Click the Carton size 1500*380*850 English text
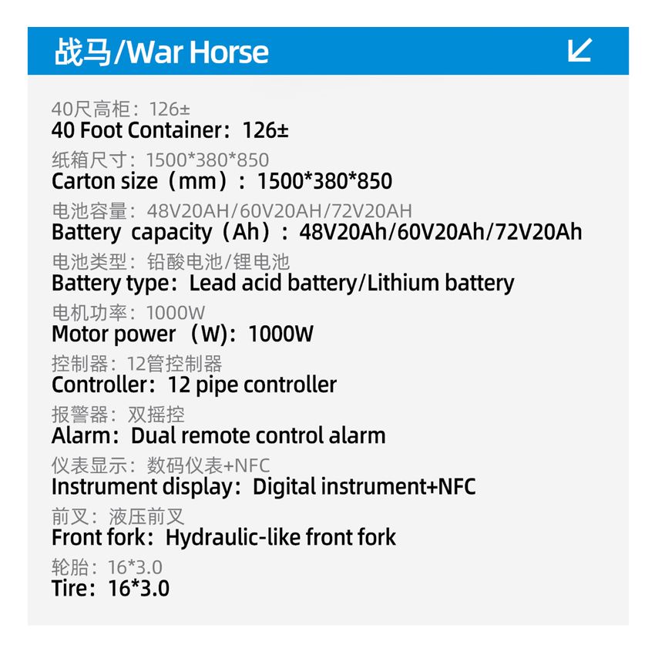The height and width of the screenshot is (655, 655). click(x=222, y=181)
